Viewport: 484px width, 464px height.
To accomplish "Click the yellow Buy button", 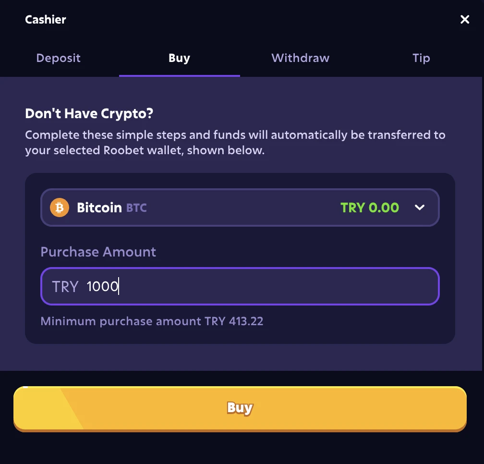I will click(240, 409).
